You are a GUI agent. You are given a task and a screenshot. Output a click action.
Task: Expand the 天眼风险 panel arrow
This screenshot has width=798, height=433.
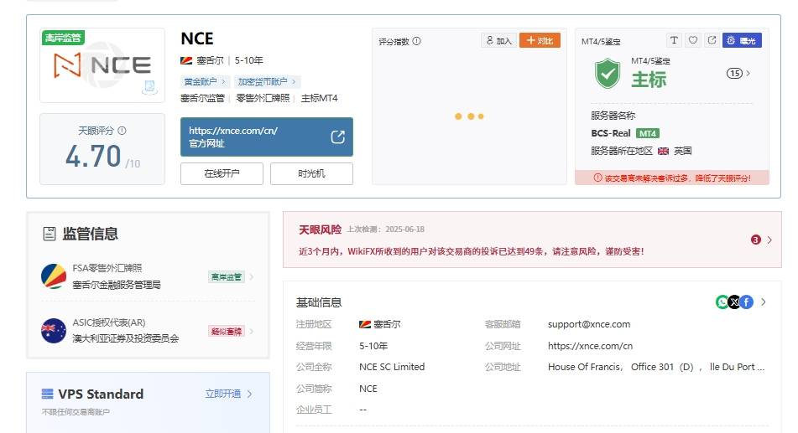[x=769, y=240]
